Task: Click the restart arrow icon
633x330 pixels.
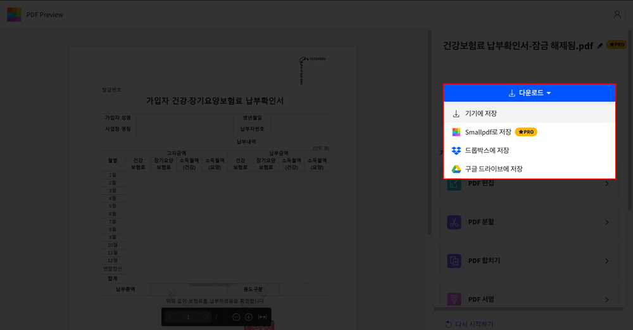Action: [x=448, y=324]
